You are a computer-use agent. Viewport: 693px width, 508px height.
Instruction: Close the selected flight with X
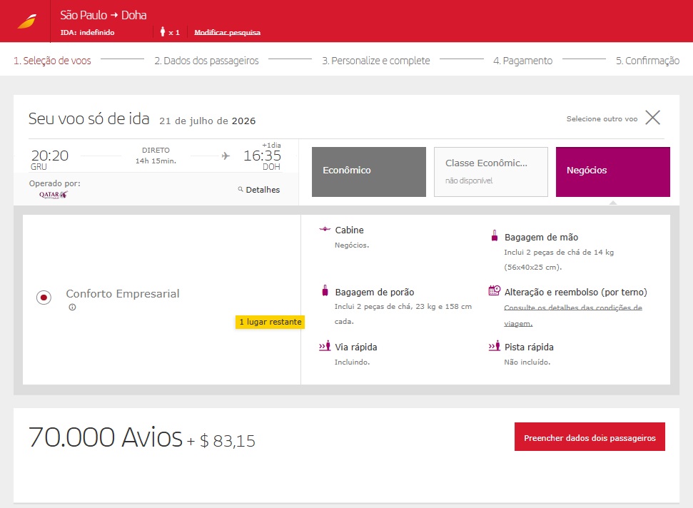[652, 118]
